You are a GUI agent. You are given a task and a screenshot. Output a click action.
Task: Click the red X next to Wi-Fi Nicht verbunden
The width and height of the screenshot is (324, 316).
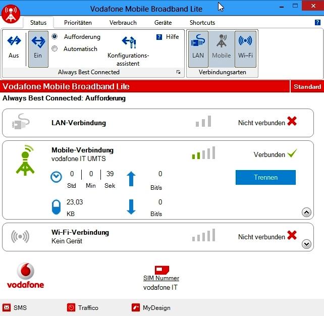tap(292, 235)
